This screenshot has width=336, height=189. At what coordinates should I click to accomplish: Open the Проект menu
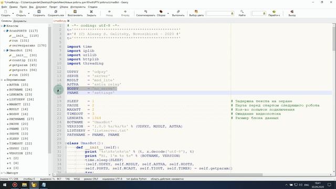click(53, 7)
